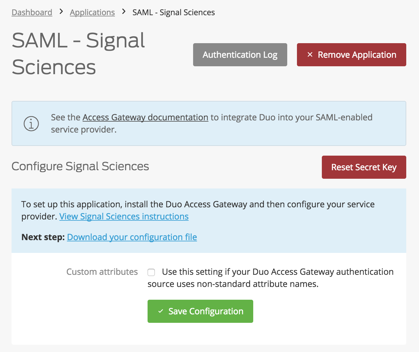Screen dimensions: 419x352
Task: Select the SAML - Signal Sciences breadcrumb label
Action: pyautogui.click(x=173, y=12)
